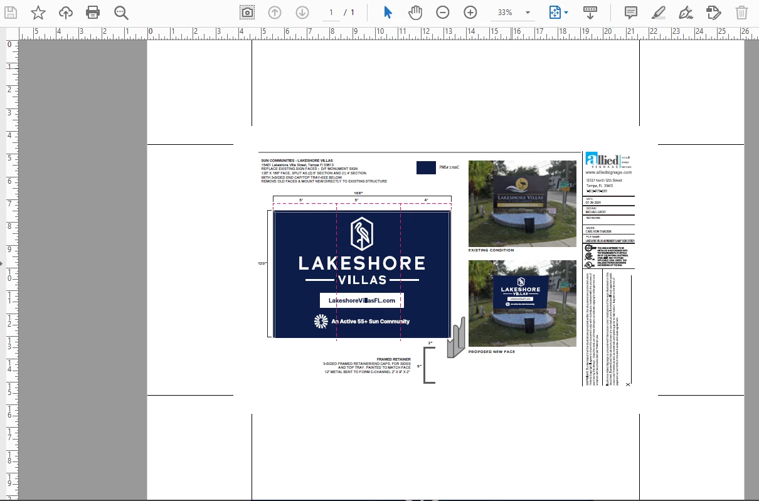
Task: Click the 'PROPOSED NEW FACE' caption
Action: tap(492, 352)
